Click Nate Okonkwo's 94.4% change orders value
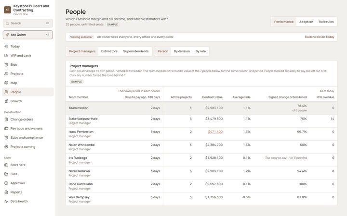Viewport: 347px width, 216px height. pos(302,171)
